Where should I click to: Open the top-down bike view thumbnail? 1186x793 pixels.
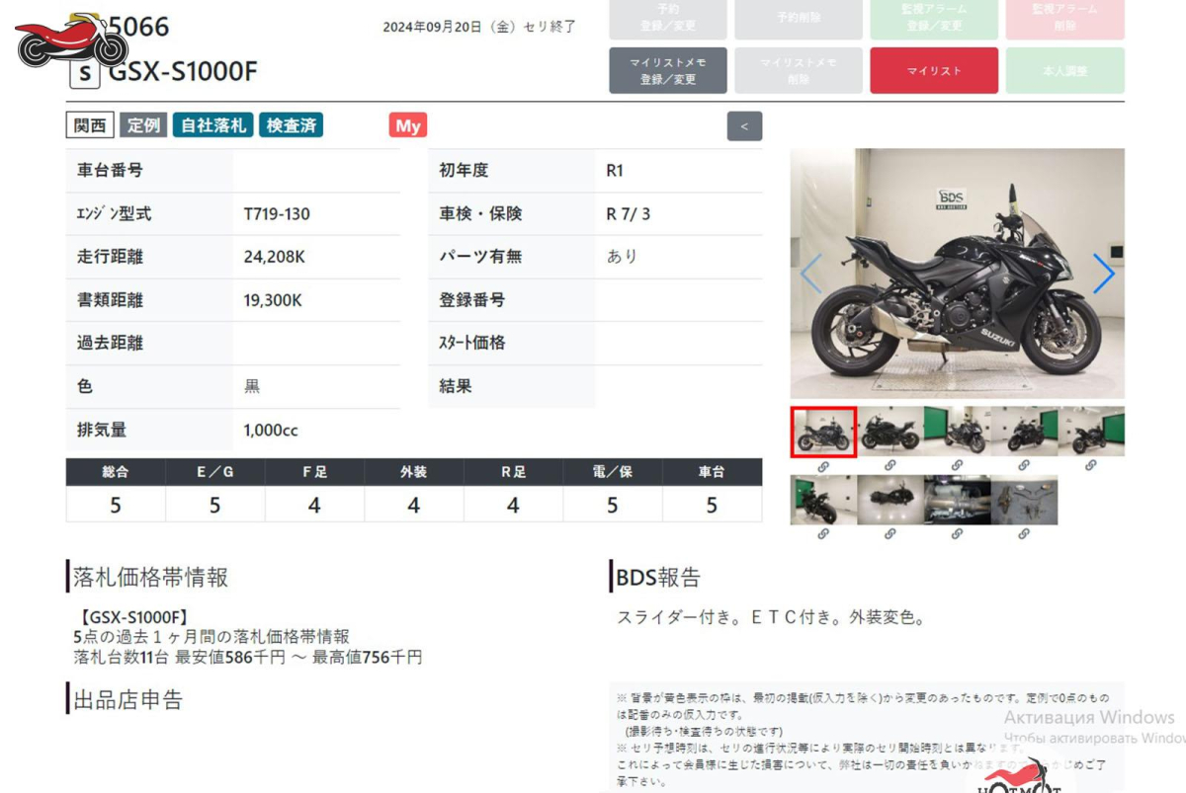[890, 501]
